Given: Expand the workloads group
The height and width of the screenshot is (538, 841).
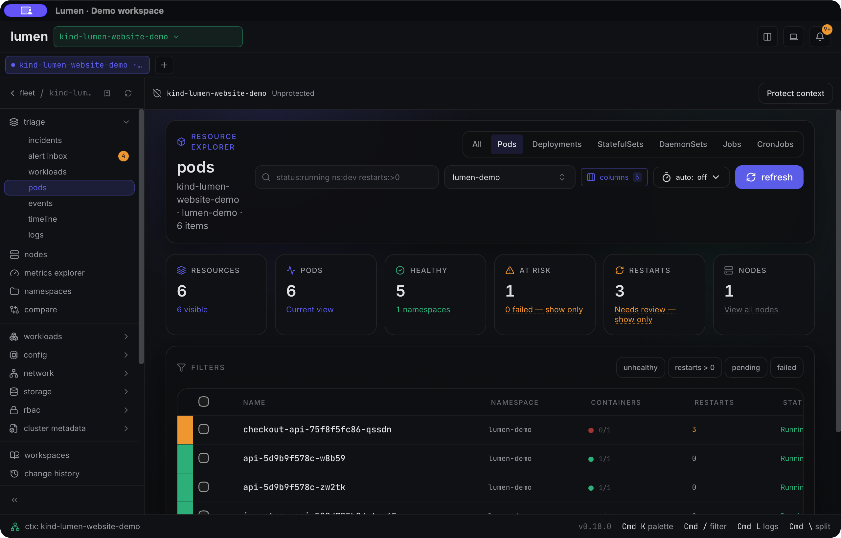Looking at the screenshot, I should coord(69,337).
